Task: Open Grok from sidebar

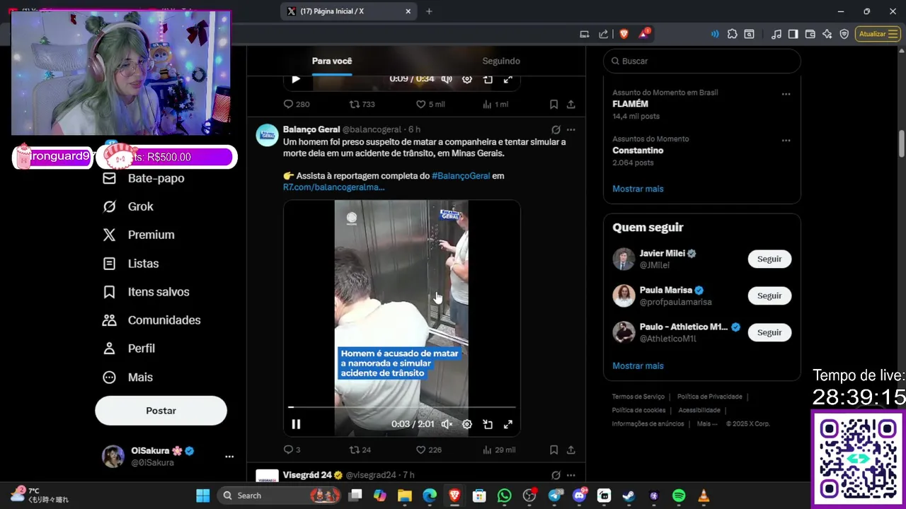Action: (x=128, y=206)
